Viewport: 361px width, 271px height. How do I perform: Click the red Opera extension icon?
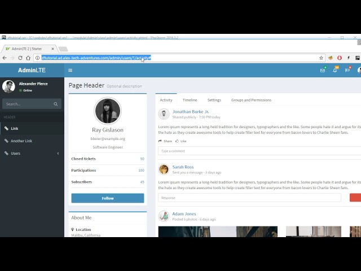(x=340, y=58)
